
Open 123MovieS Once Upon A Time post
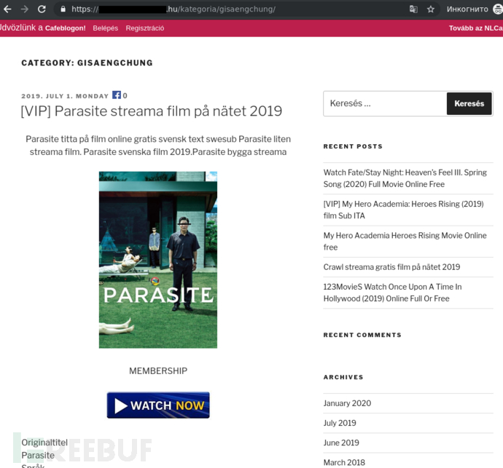(392, 293)
